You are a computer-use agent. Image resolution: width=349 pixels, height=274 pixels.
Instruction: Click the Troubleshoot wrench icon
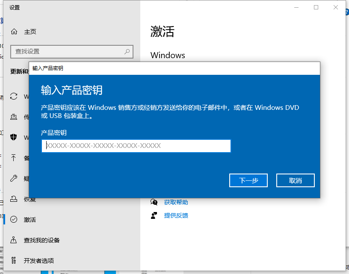click(14, 179)
